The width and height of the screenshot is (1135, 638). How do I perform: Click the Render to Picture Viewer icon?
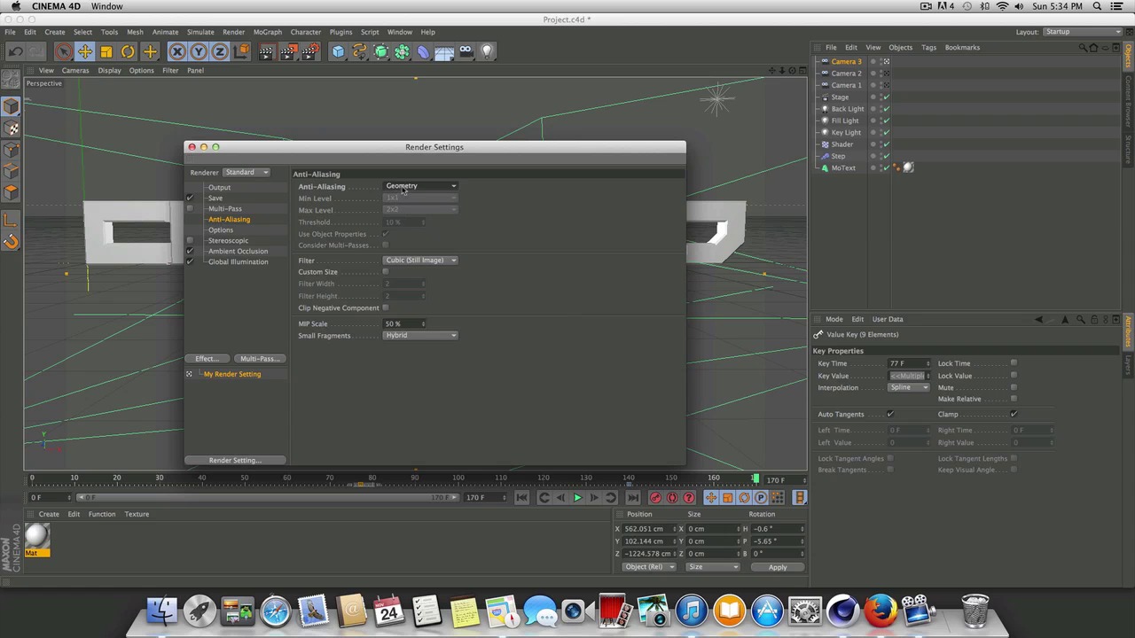(x=288, y=52)
